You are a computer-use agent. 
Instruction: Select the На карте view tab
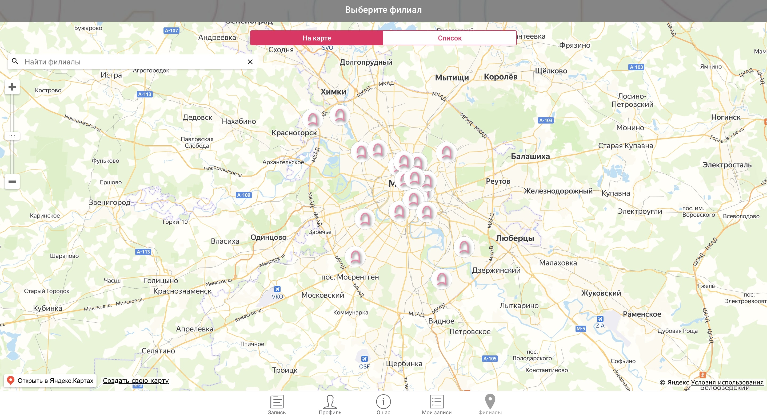click(317, 38)
